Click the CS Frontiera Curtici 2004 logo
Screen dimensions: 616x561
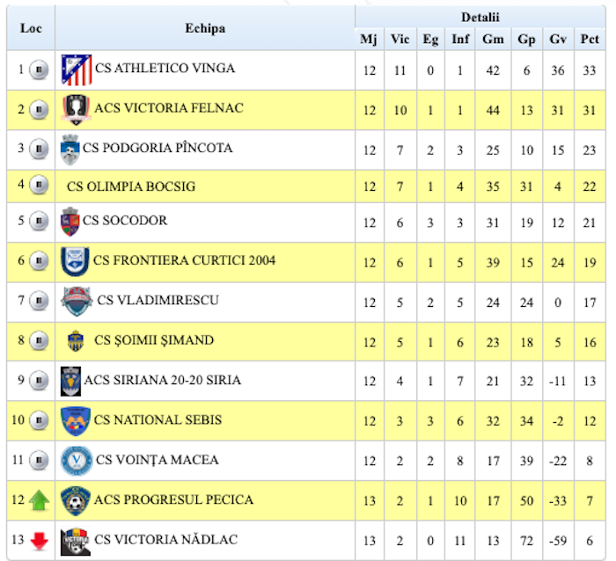[76, 260]
